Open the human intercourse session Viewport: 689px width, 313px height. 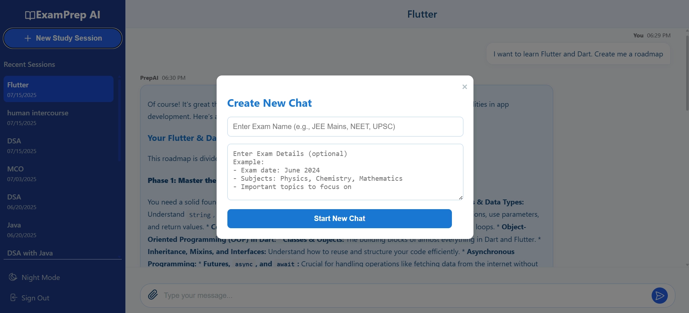point(59,117)
